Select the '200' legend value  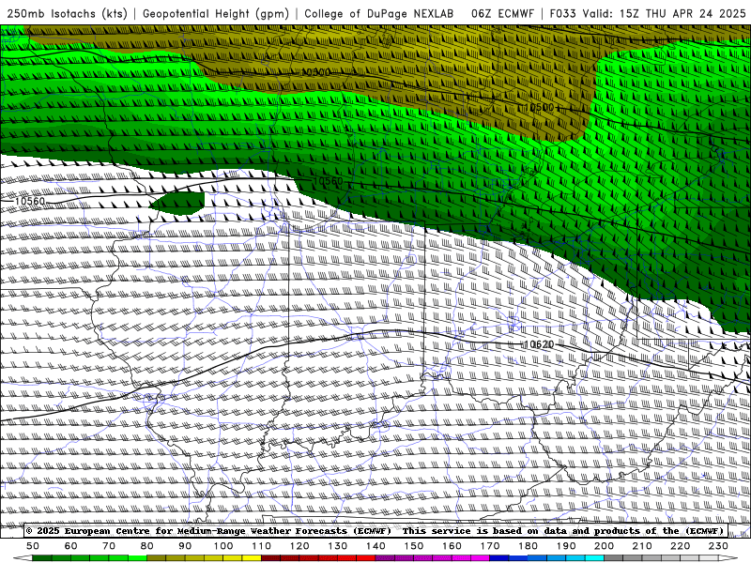(x=605, y=546)
